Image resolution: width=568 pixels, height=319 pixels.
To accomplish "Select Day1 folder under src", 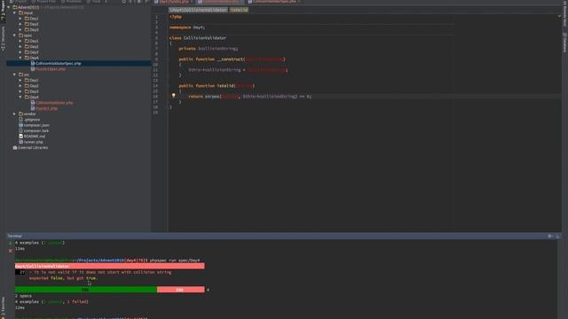I will (x=34, y=81).
